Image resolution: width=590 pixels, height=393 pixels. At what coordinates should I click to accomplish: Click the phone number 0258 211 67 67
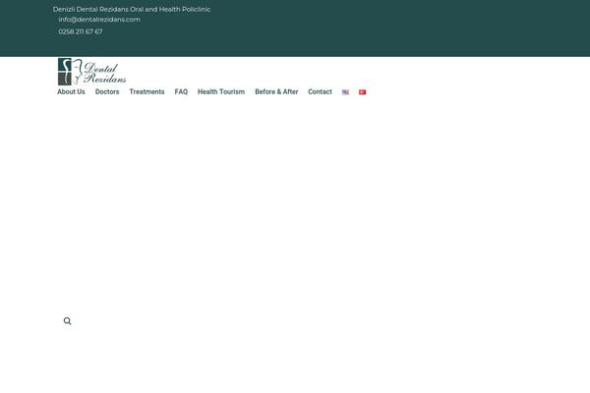[81, 31]
